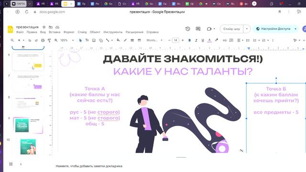Open the Файл menu

[x=20, y=32]
